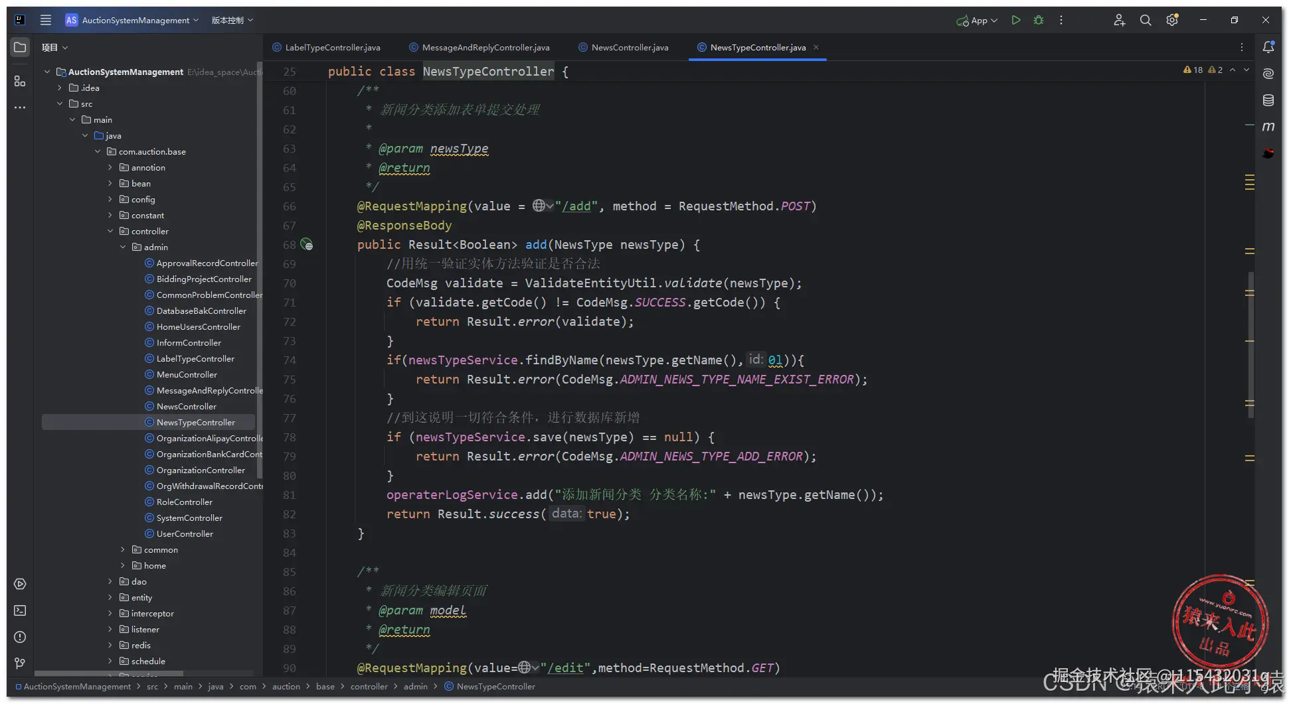Image resolution: width=1289 pixels, height=704 pixels.
Task: Collapse the admin package
Action: coord(123,247)
